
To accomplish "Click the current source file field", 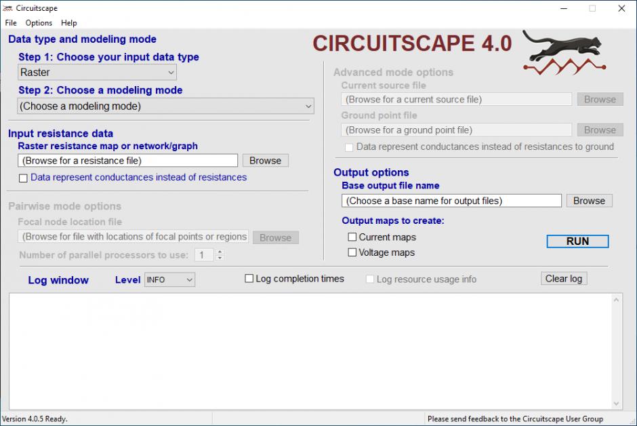I will (456, 99).
